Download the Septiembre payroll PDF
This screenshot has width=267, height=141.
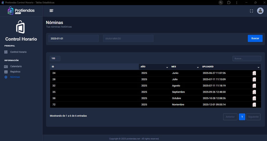click(x=254, y=92)
